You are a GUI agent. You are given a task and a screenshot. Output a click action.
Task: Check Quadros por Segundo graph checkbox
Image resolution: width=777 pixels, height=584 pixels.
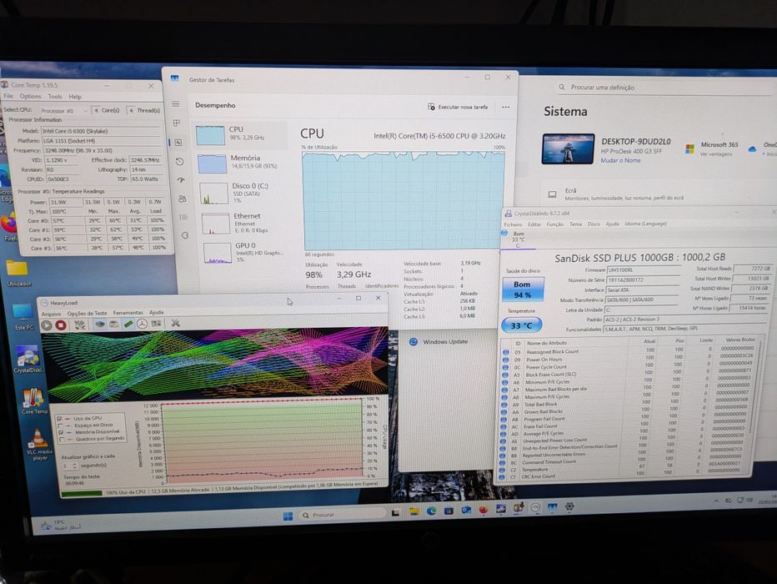coord(62,439)
